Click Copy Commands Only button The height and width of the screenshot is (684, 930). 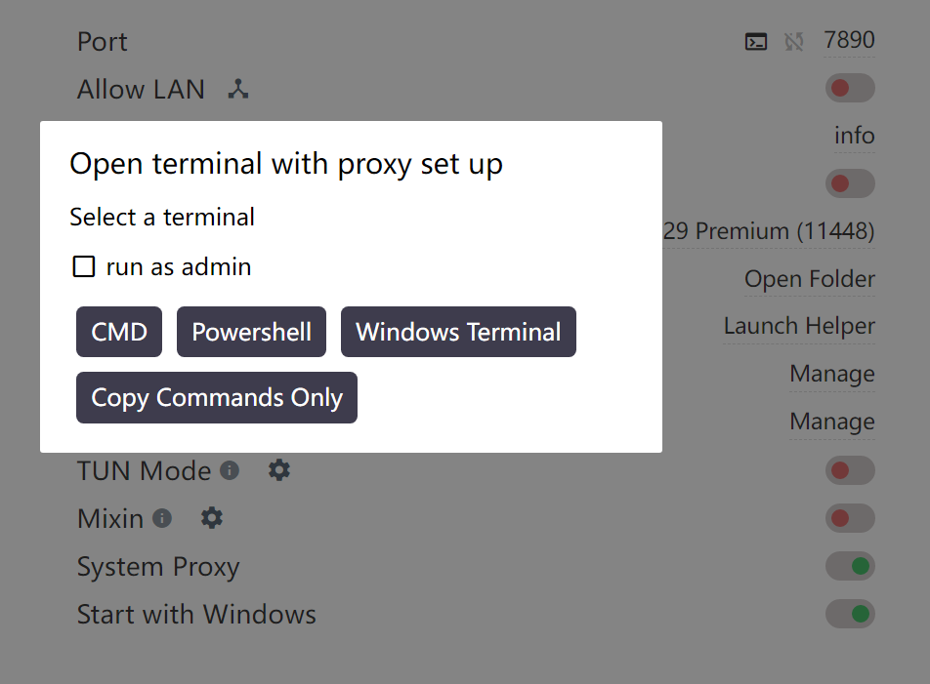coord(217,397)
